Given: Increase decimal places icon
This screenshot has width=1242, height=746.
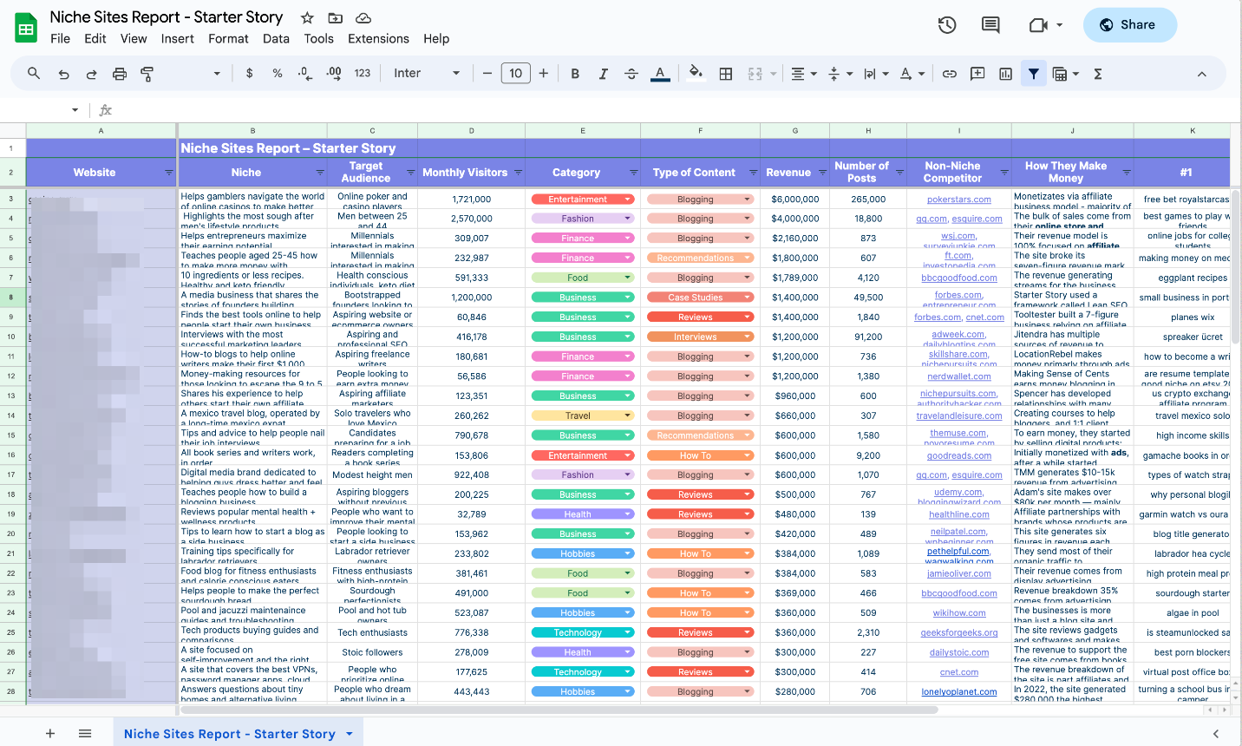Looking at the screenshot, I should click(x=334, y=74).
